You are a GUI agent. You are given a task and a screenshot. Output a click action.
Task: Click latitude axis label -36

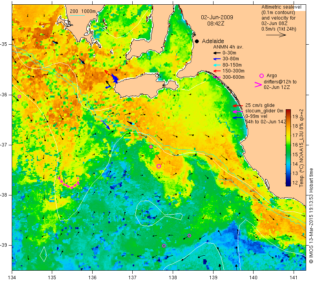click(x=4, y=94)
